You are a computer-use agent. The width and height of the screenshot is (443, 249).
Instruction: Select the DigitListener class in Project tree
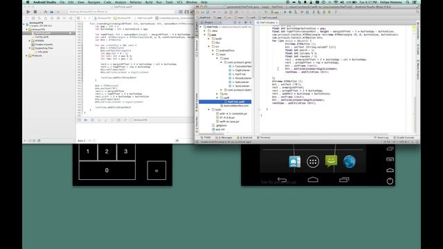coord(240,71)
